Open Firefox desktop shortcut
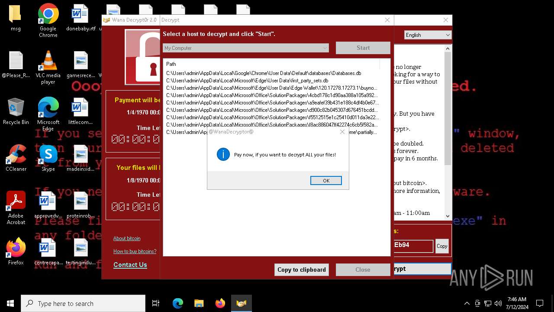 16,252
